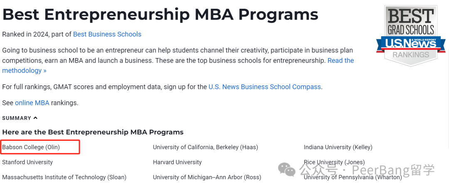Select Indiana University (Kelley)
Viewport: 449px width, 188px height.
tap(338, 147)
